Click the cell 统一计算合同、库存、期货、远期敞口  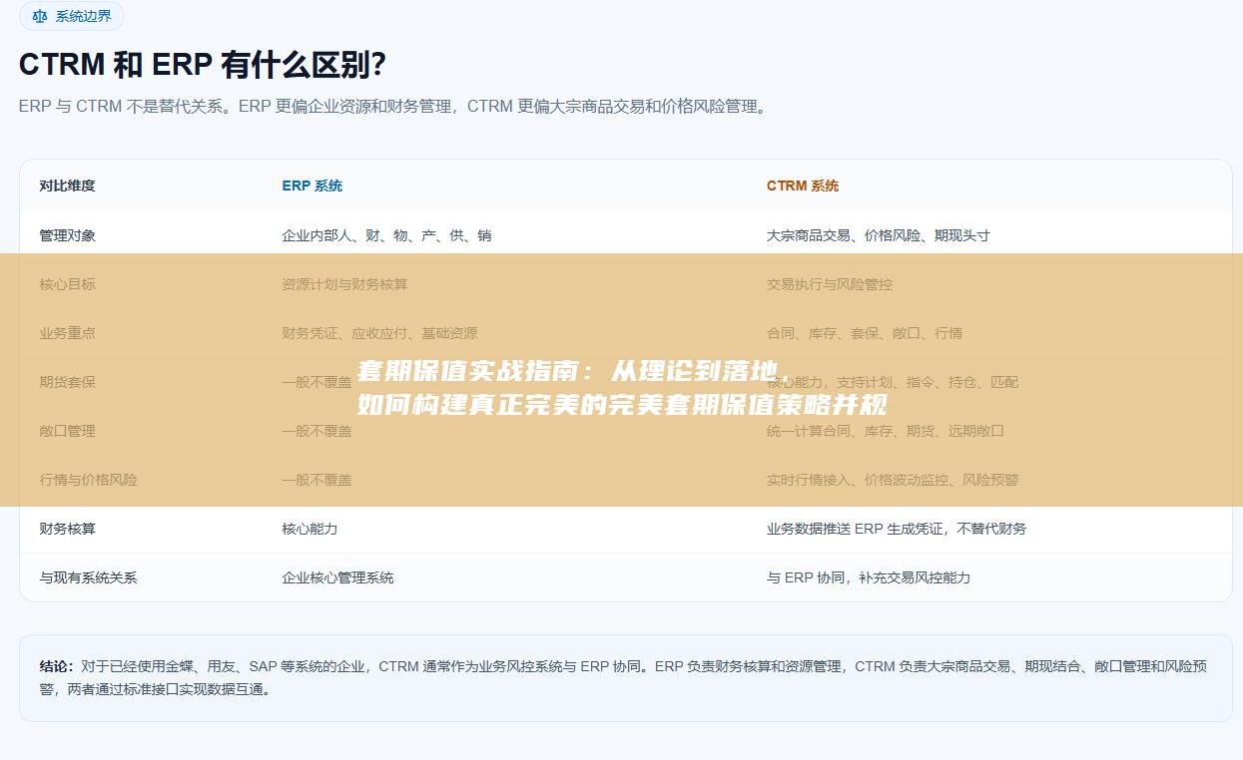point(886,431)
